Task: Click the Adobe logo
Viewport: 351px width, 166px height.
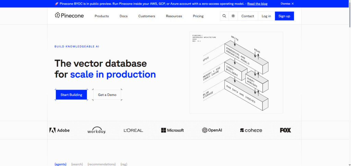Action: pos(59,130)
